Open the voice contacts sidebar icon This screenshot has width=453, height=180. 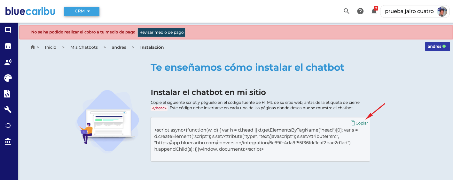(8, 62)
